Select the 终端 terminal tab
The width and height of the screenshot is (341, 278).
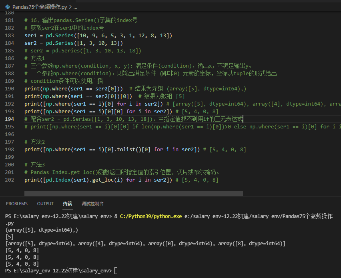point(67,204)
